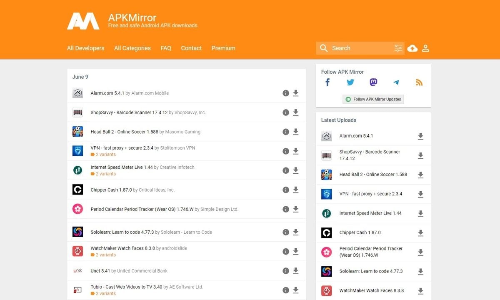The image size is (500, 300).
Task: Open Chipper Cash 1.87.0 link in main list
Action: point(111,190)
